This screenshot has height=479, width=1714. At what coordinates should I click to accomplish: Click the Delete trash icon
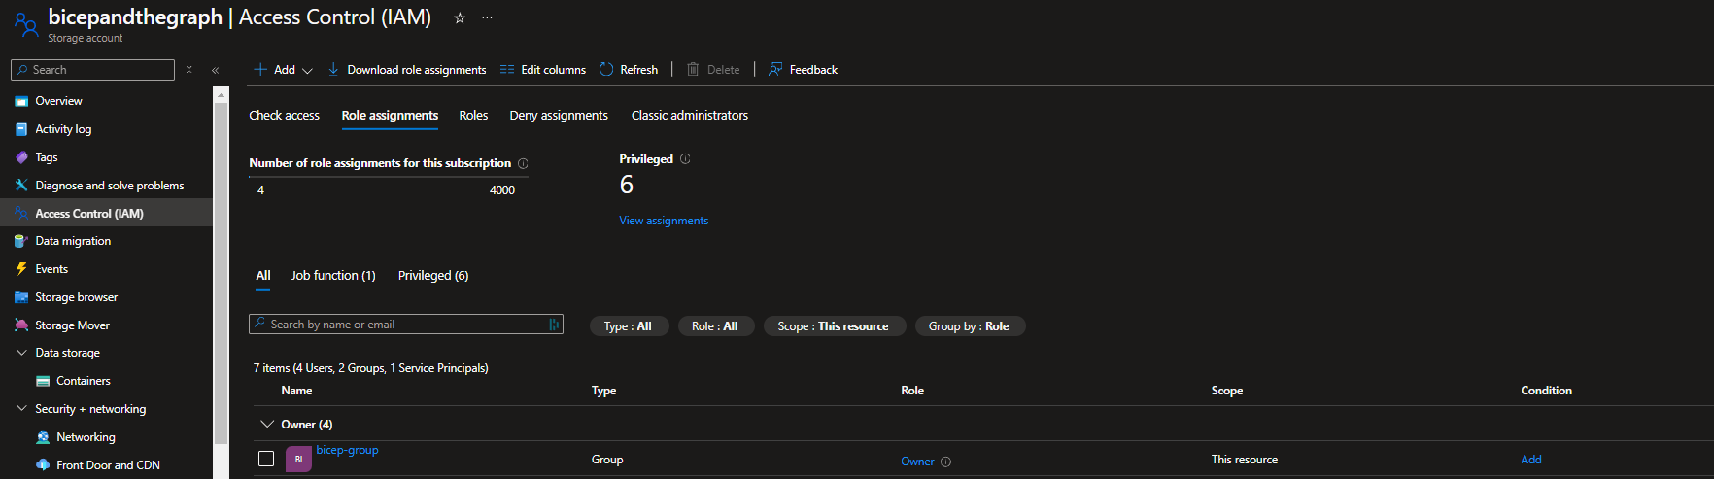tap(693, 69)
